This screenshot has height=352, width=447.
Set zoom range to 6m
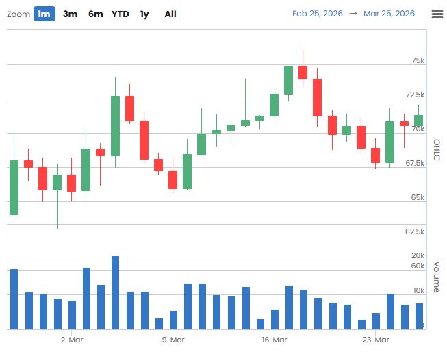click(x=95, y=14)
